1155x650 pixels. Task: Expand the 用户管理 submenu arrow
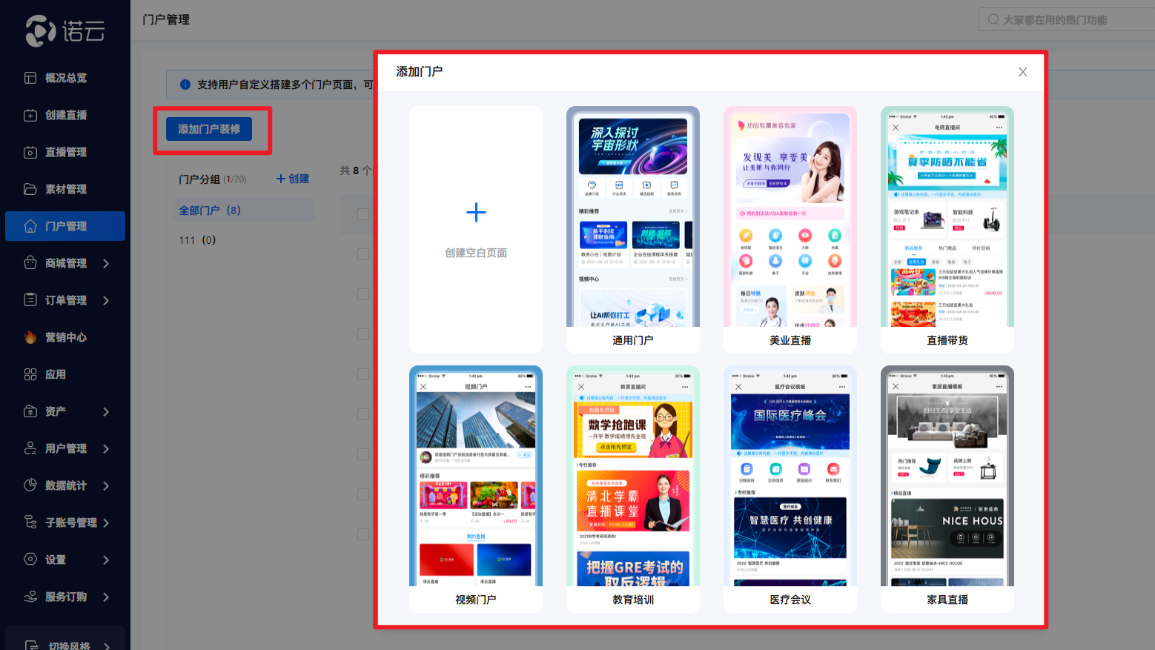pyautogui.click(x=106, y=448)
